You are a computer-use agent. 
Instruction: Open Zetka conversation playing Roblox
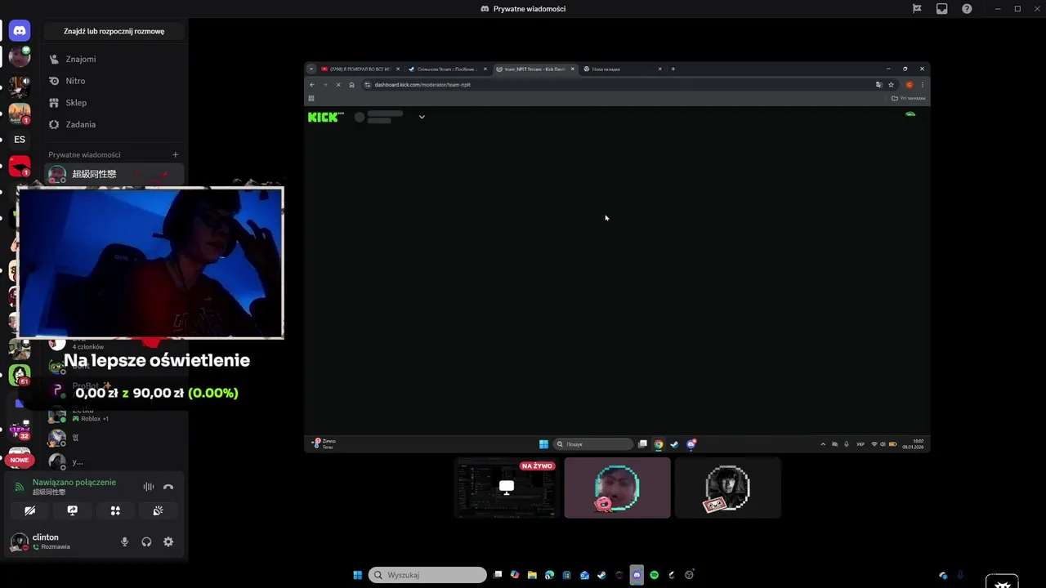click(114, 414)
